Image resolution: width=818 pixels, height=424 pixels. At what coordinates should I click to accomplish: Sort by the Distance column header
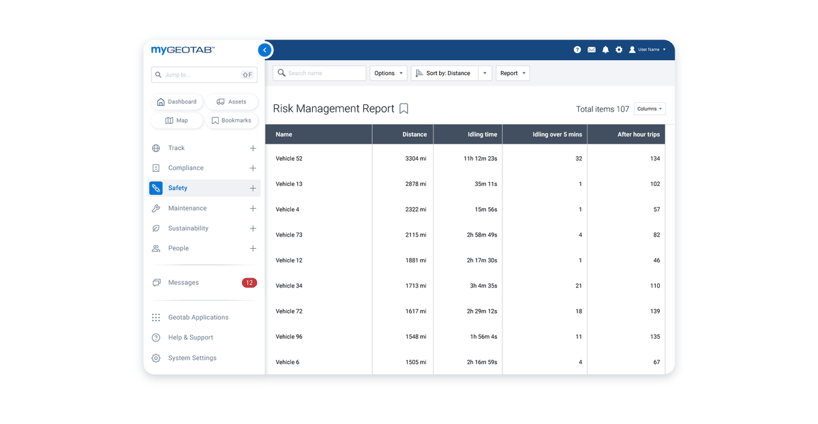point(403,134)
